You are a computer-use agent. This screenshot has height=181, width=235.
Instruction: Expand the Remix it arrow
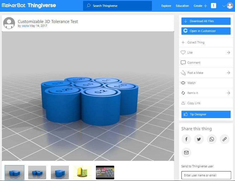(x=228, y=93)
